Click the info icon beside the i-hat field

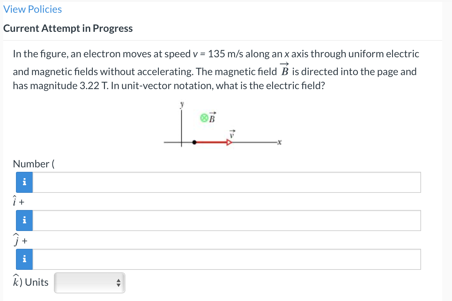(24, 182)
